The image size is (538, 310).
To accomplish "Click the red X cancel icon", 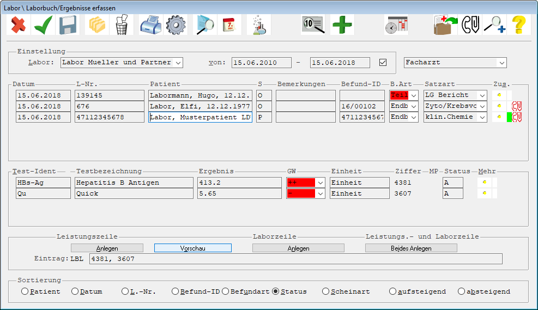I will pyautogui.click(x=18, y=25).
